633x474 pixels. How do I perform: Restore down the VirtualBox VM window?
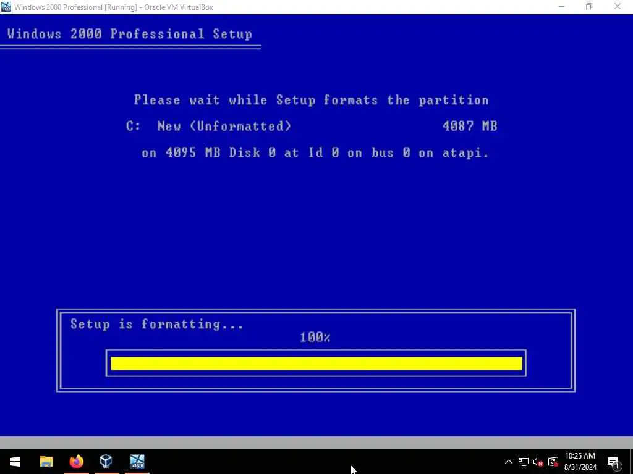point(589,7)
